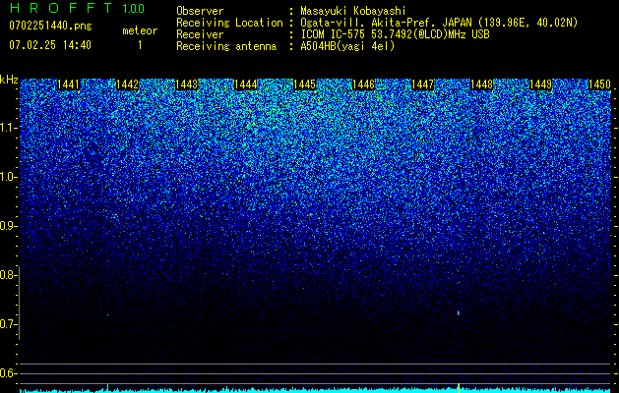Click the yellow power spike at bottom
This screenshot has height=393, width=619.
[x=459, y=387]
